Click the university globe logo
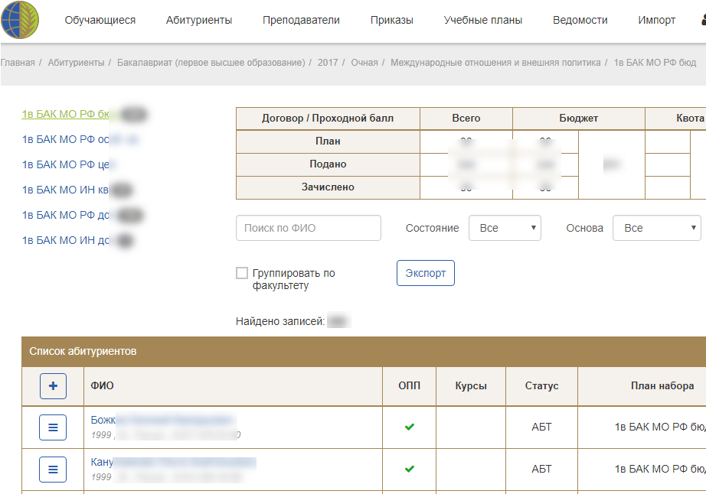Screen dimensions: 706x494 21,21
